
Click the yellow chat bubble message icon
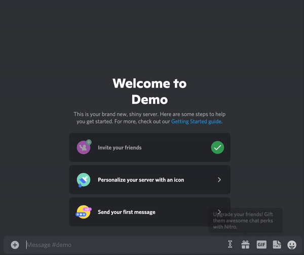[x=84, y=212]
